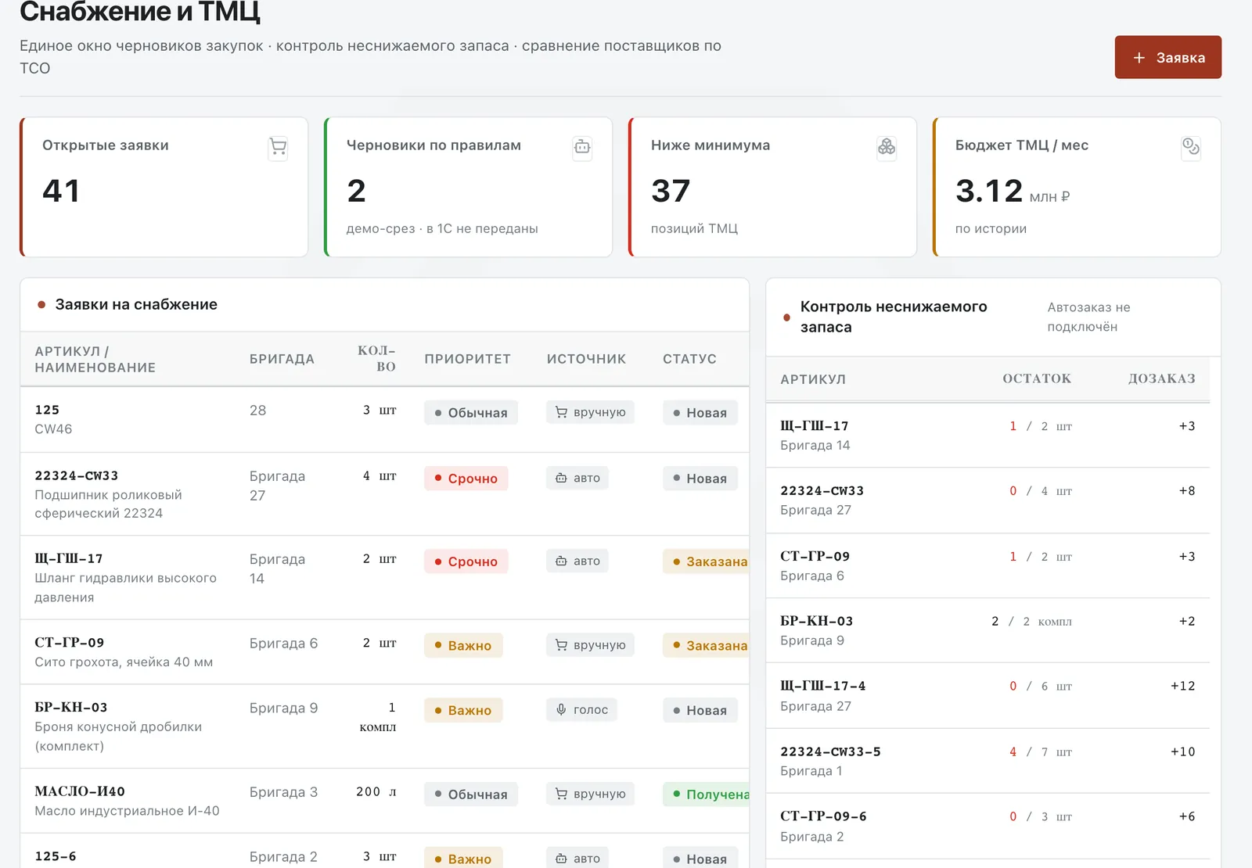Click the 41 value on Открытые заявки card

pos(61,191)
